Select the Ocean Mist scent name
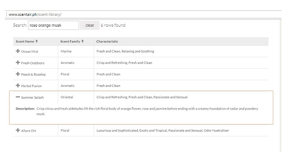This screenshot has width=291, height=163. [x=30, y=51]
